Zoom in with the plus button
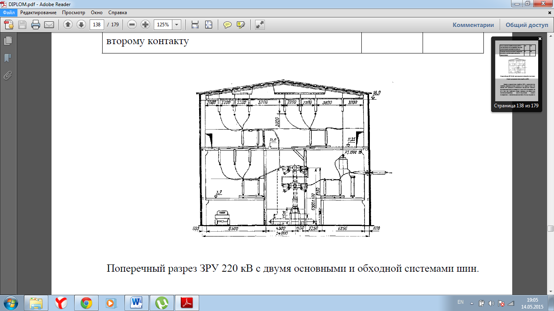The height and width of the screenshot is (311, 554). (145, 25)
